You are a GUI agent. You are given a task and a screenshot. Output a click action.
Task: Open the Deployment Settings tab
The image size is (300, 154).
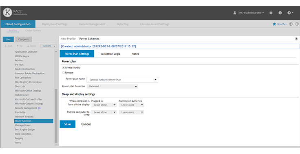pos(55,24)
